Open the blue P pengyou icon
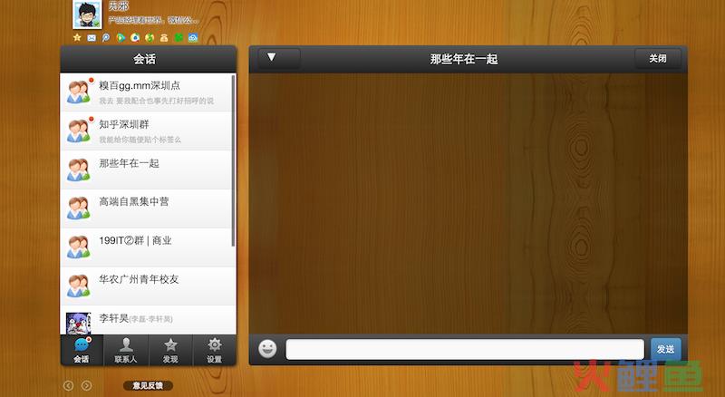This screenshot has width=725, height=397. [106, 37]
